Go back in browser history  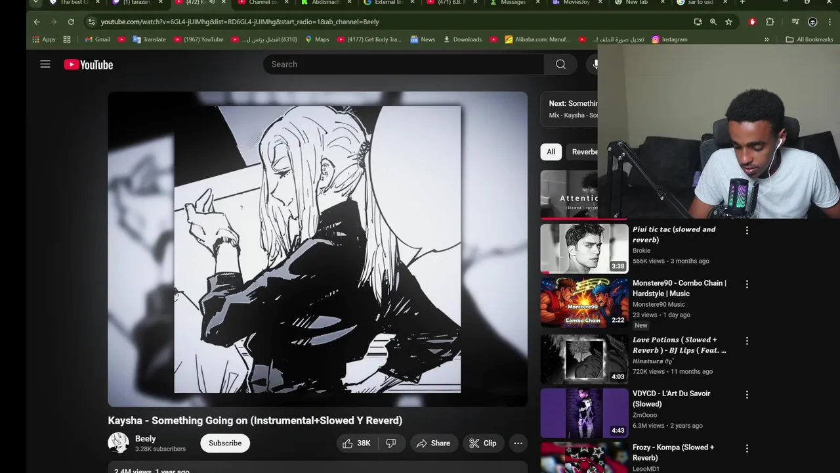pos(37,22)
